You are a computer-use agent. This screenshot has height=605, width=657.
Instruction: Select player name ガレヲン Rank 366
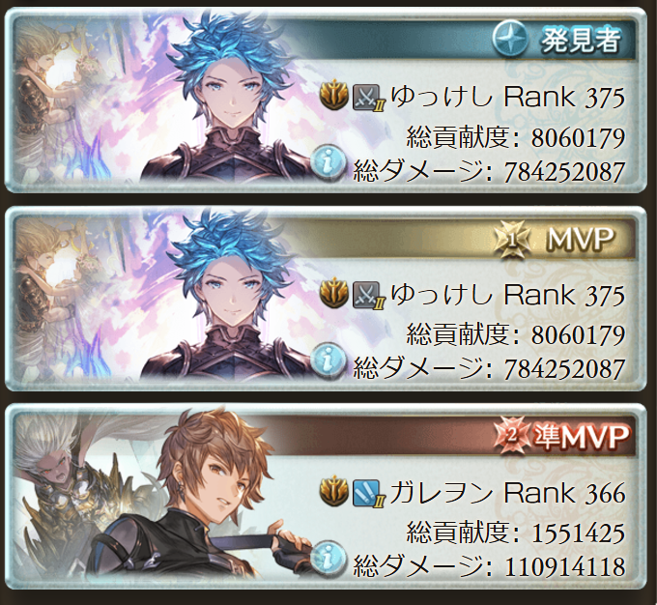[x=507, y=493]
